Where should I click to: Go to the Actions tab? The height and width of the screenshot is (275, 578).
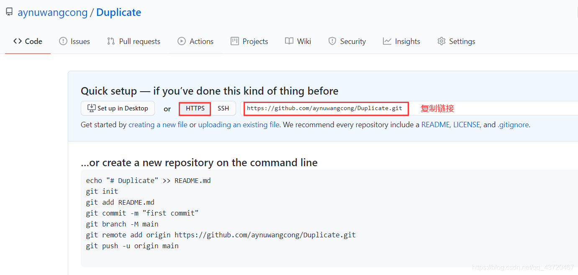click(x=195, y=41)
